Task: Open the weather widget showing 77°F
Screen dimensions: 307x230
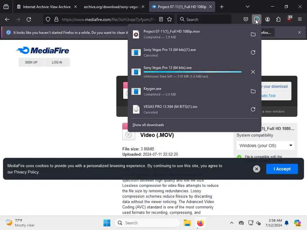Action: (x=20, y=223)
